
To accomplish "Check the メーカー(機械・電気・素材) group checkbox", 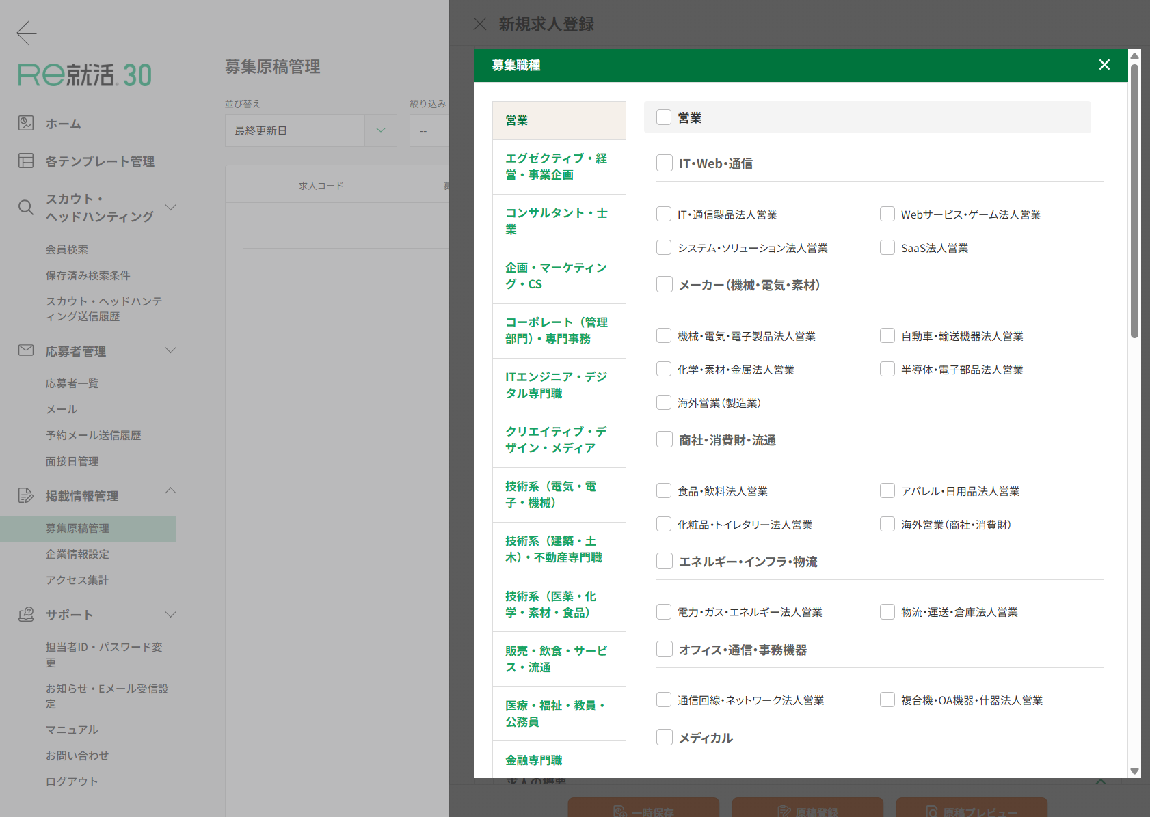I will click(x=665, y=284).
